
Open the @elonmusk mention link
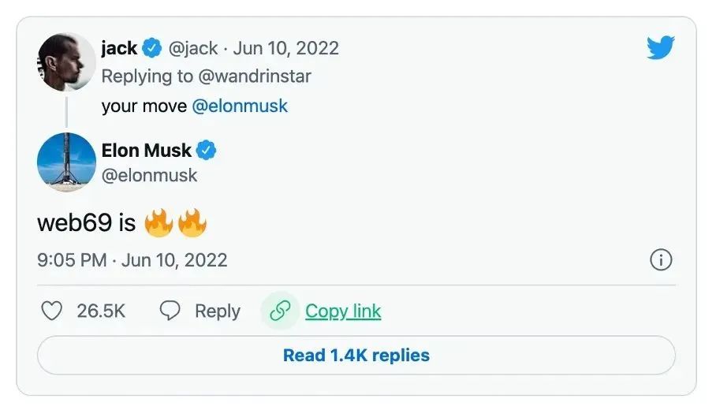(x=240, y=106)
